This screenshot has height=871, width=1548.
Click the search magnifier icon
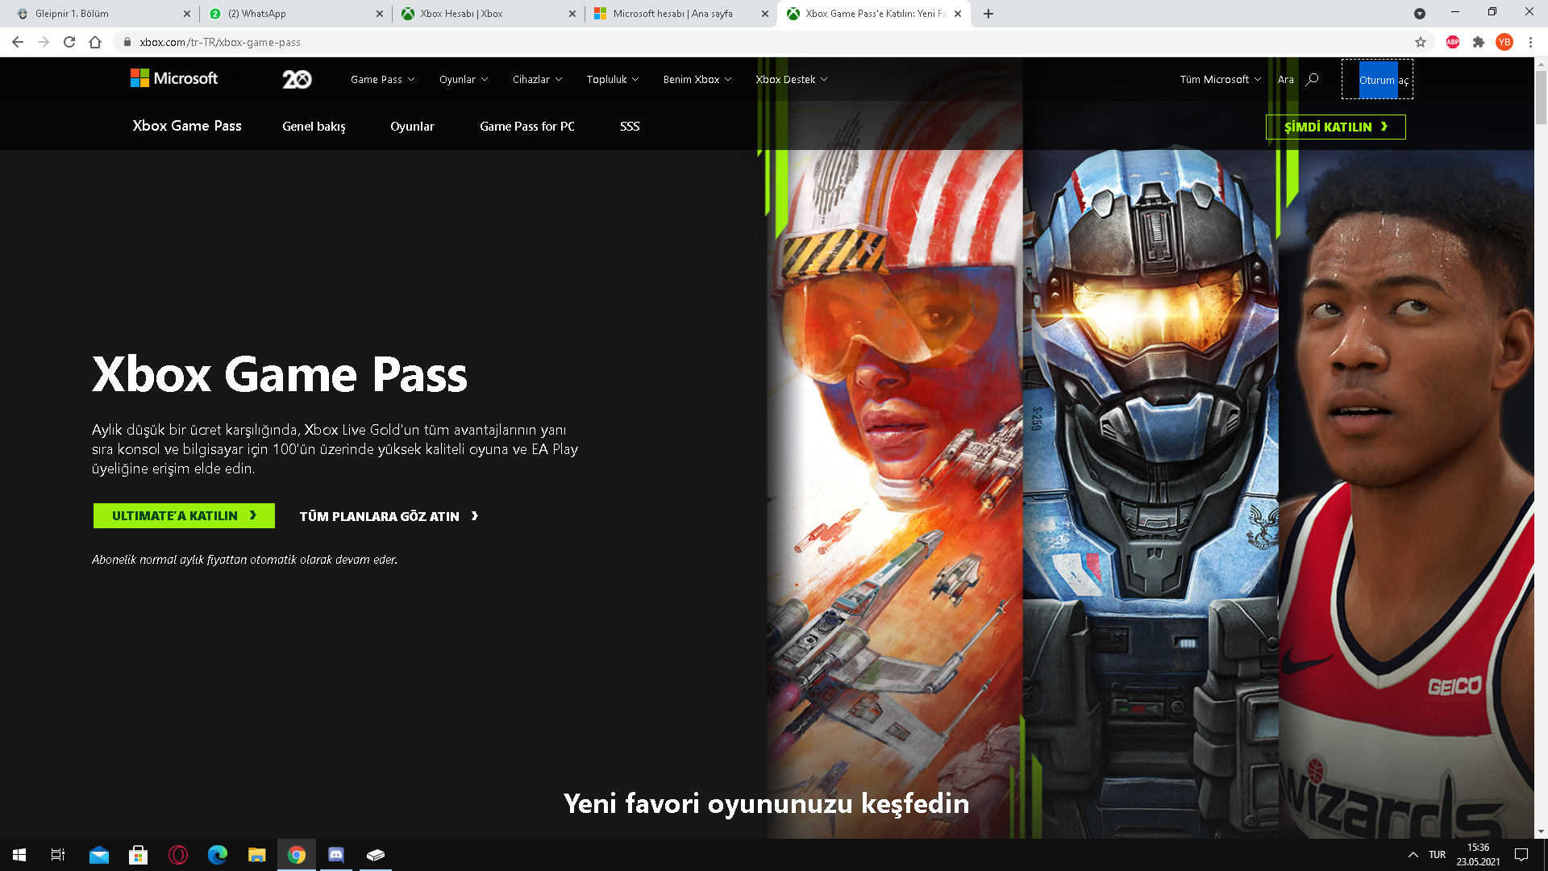[1313, 79]
